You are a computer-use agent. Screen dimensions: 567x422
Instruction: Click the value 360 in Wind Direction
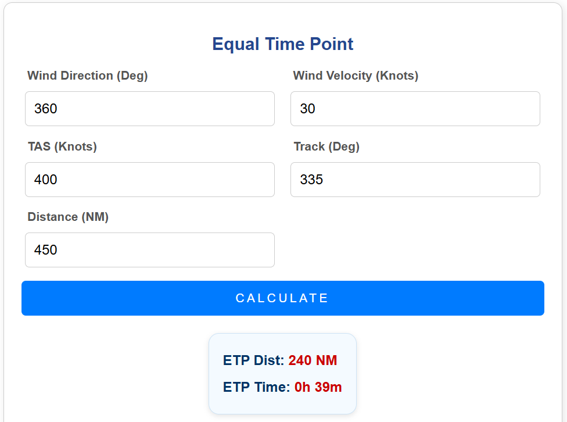pyautogui.click(x=46, y=109)
